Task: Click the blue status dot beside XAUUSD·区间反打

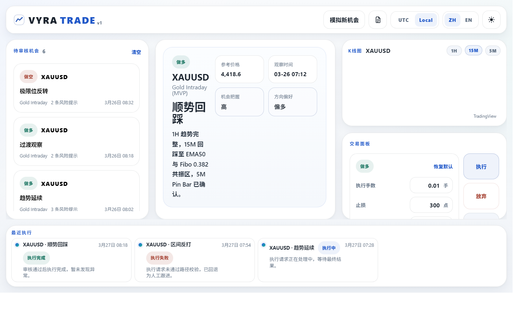Action: 140,245
